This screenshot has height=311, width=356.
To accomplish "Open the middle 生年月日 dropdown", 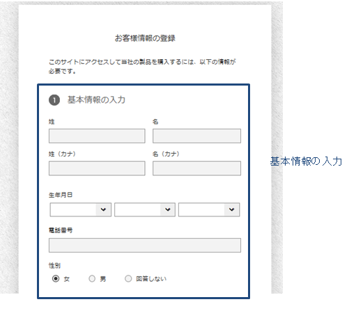I will (145, 209).
